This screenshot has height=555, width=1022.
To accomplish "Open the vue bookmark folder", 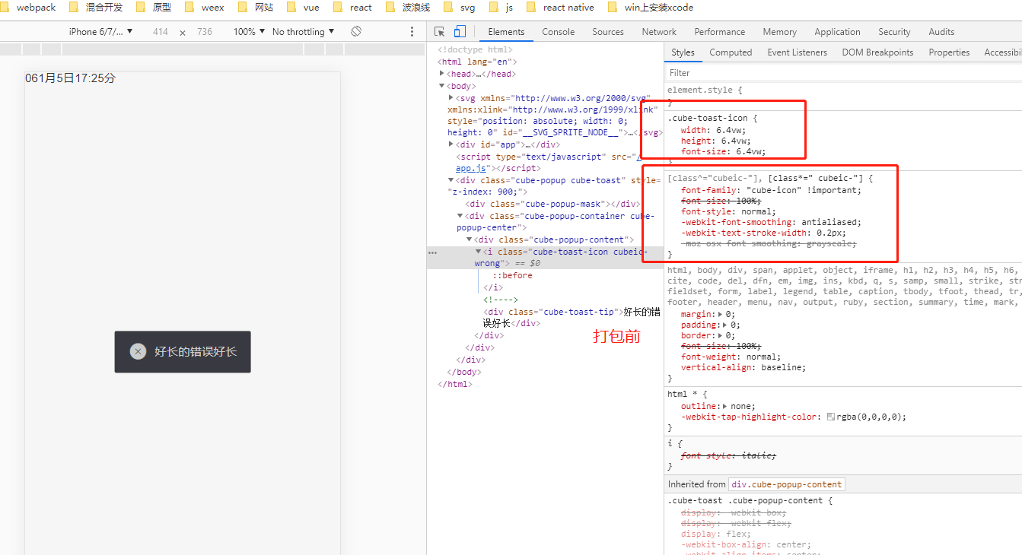I will [303, 8].
